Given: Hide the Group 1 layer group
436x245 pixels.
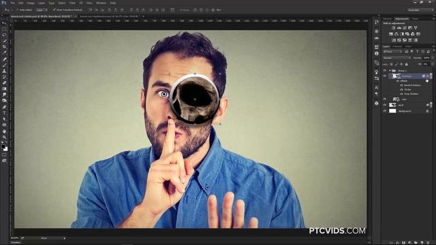Looking at the screenshot, I should [384, 70].
